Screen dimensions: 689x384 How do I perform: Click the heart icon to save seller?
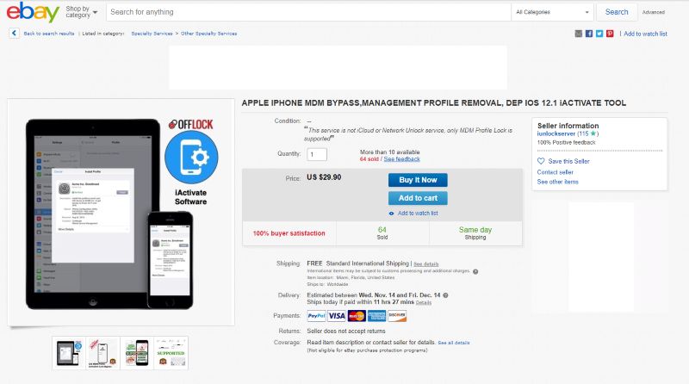pyautogui.click(x=541, y=161)
